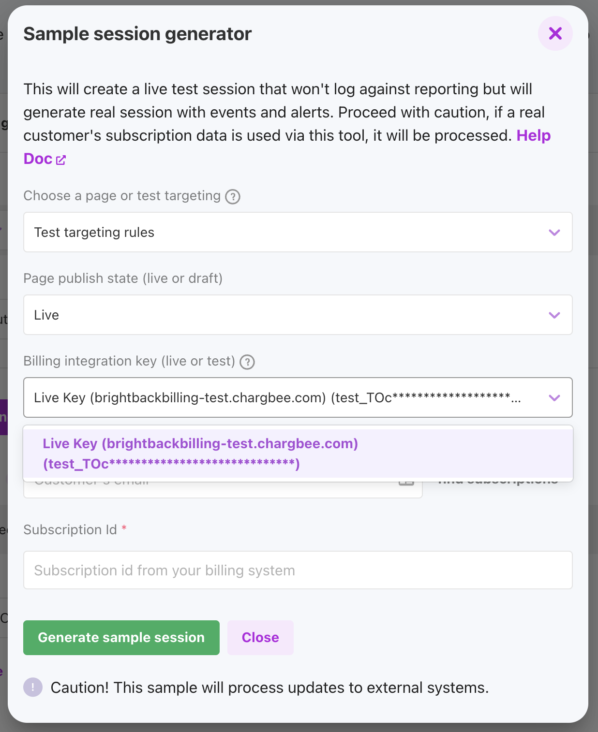Click help icon next to page targeting label

click(233, 197)
